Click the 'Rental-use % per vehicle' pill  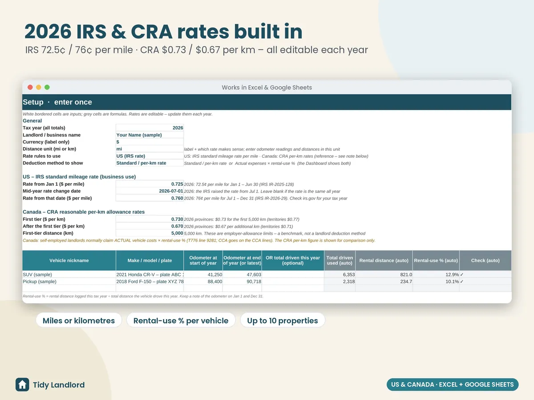181,320
